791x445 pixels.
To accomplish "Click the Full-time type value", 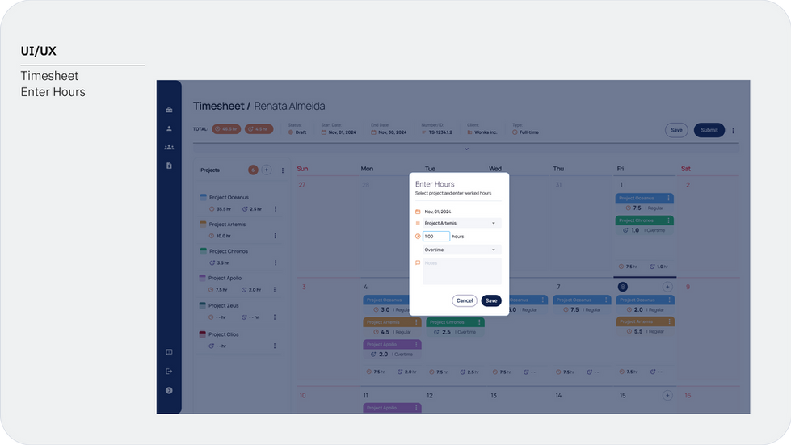I will [x=528, y=132].
